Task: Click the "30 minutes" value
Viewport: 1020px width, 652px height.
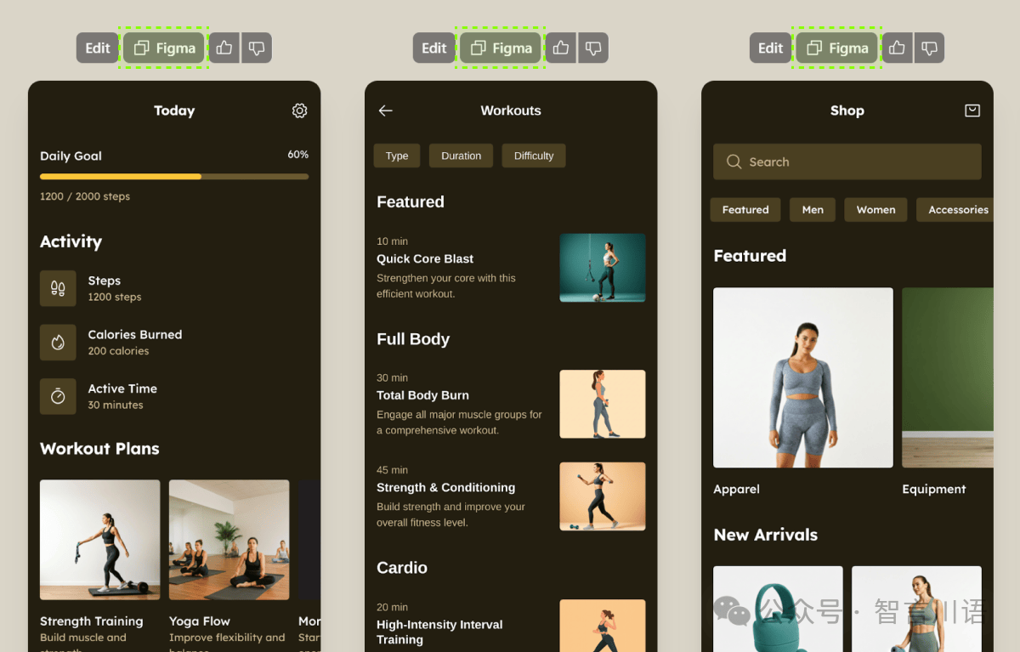Action: click(116, 405)
